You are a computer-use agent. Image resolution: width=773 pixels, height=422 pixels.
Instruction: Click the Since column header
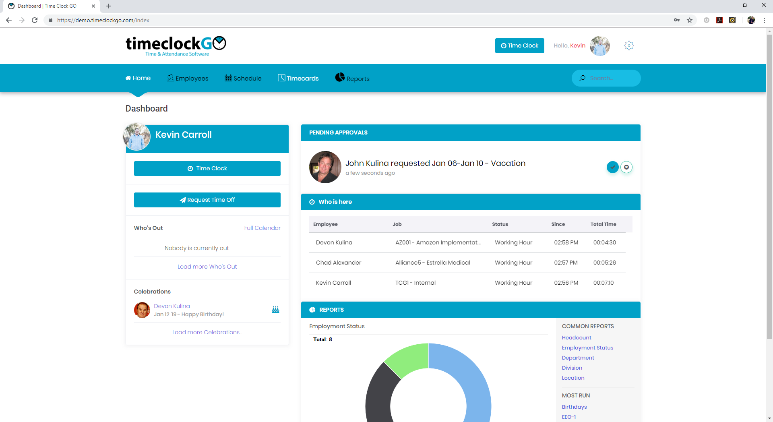pyautogui.click(x=558, y=224)
